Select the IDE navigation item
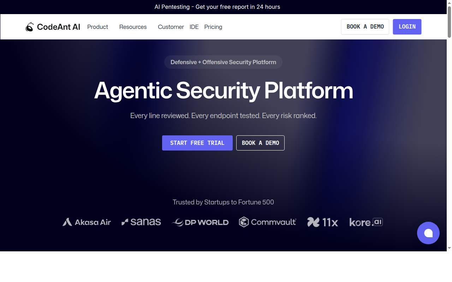The width and height of the screenshot is (452, 282). click(194, 27)
